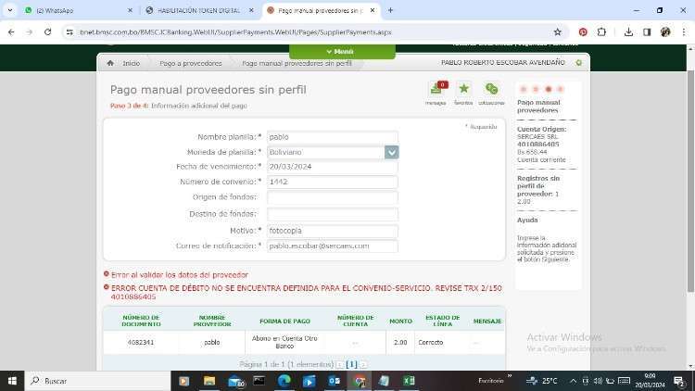Click the green settings gear beside user name
The height and width of the screenshot is (391, 695).
578,63
